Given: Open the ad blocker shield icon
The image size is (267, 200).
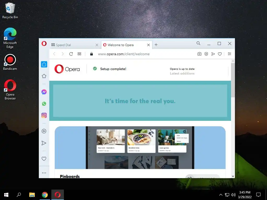Looking at the screenshot, I should point(206,54).
